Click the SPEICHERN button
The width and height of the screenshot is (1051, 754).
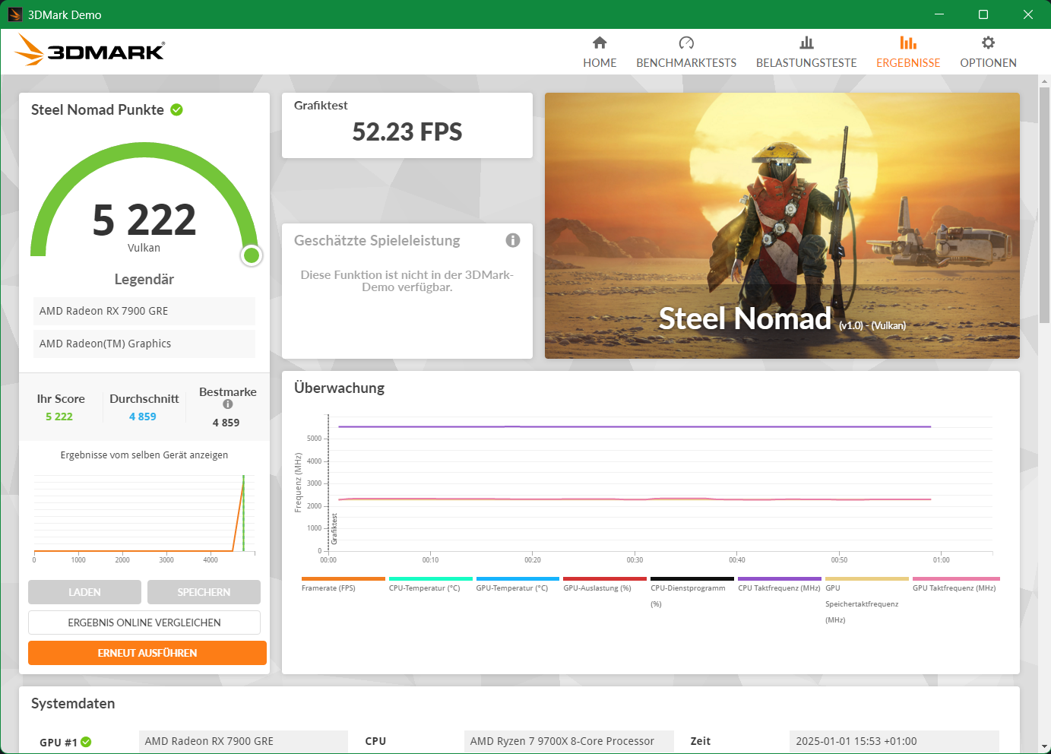204,592
